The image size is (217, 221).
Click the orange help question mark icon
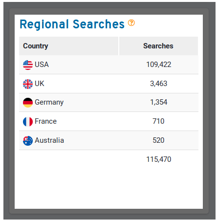point(131,22)
